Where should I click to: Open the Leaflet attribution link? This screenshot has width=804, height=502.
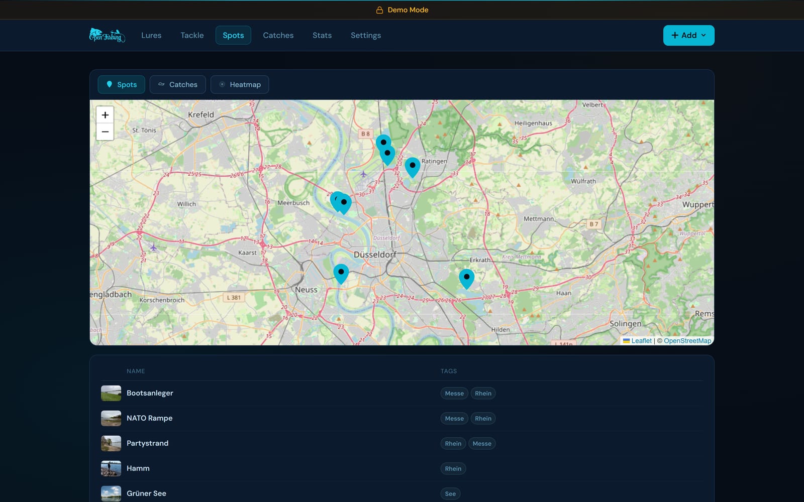tap(641, 340)
